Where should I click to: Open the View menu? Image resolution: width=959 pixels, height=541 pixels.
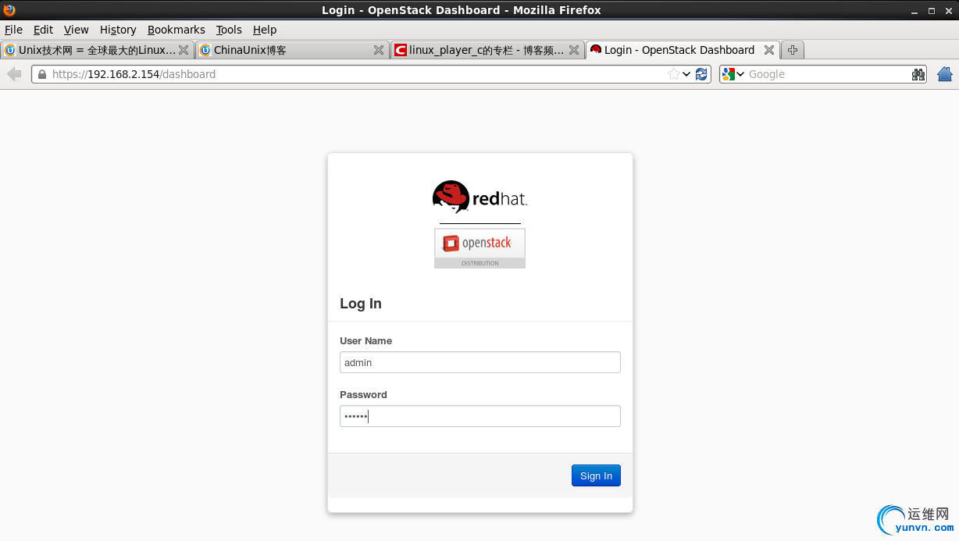point(77,30)
